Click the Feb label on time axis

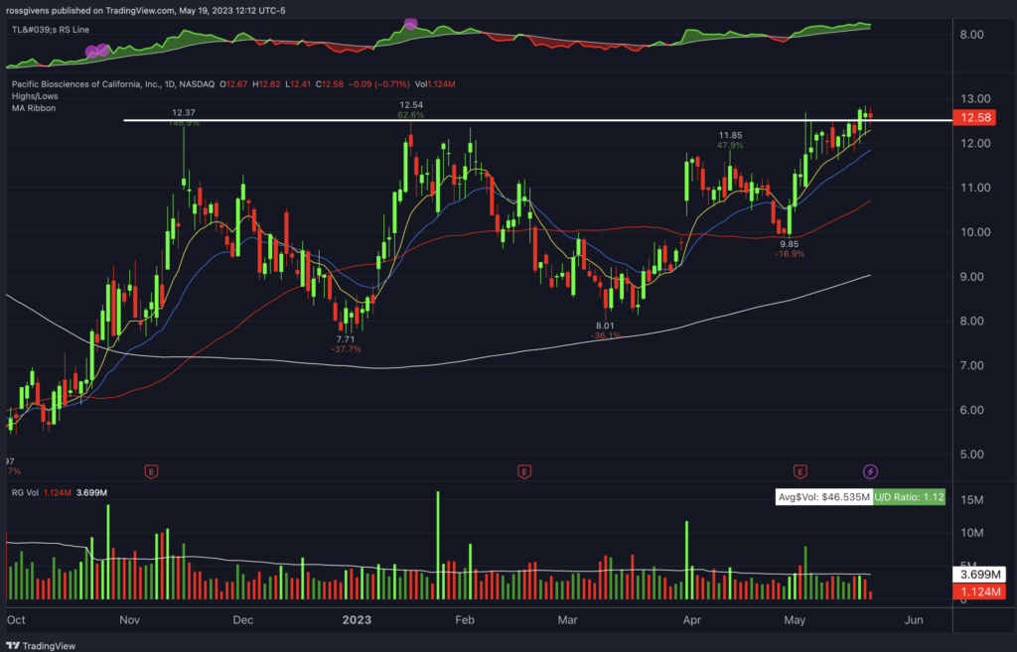465,620
